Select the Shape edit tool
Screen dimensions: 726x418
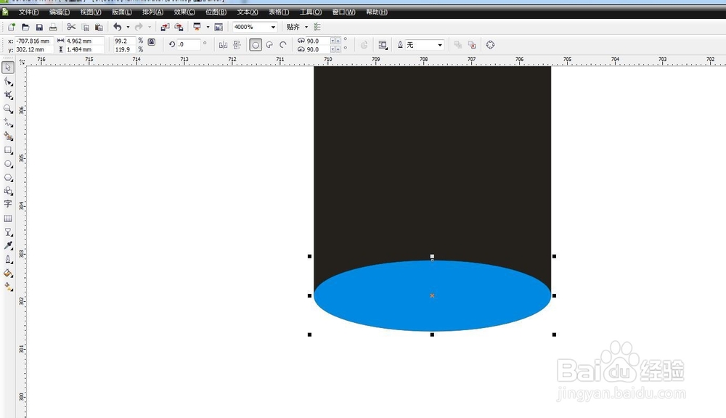coord(8,81)
